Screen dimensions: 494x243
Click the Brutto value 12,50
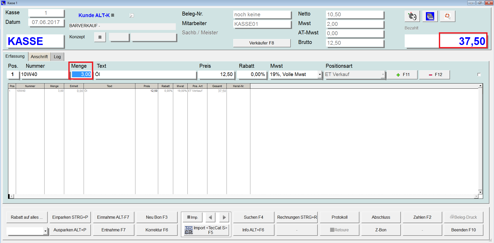(x=354, y=43)
